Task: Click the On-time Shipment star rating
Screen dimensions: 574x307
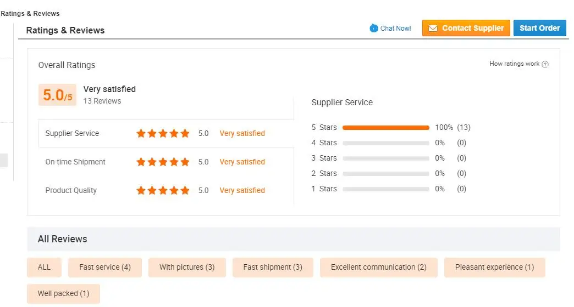Action: coord(163,162)
